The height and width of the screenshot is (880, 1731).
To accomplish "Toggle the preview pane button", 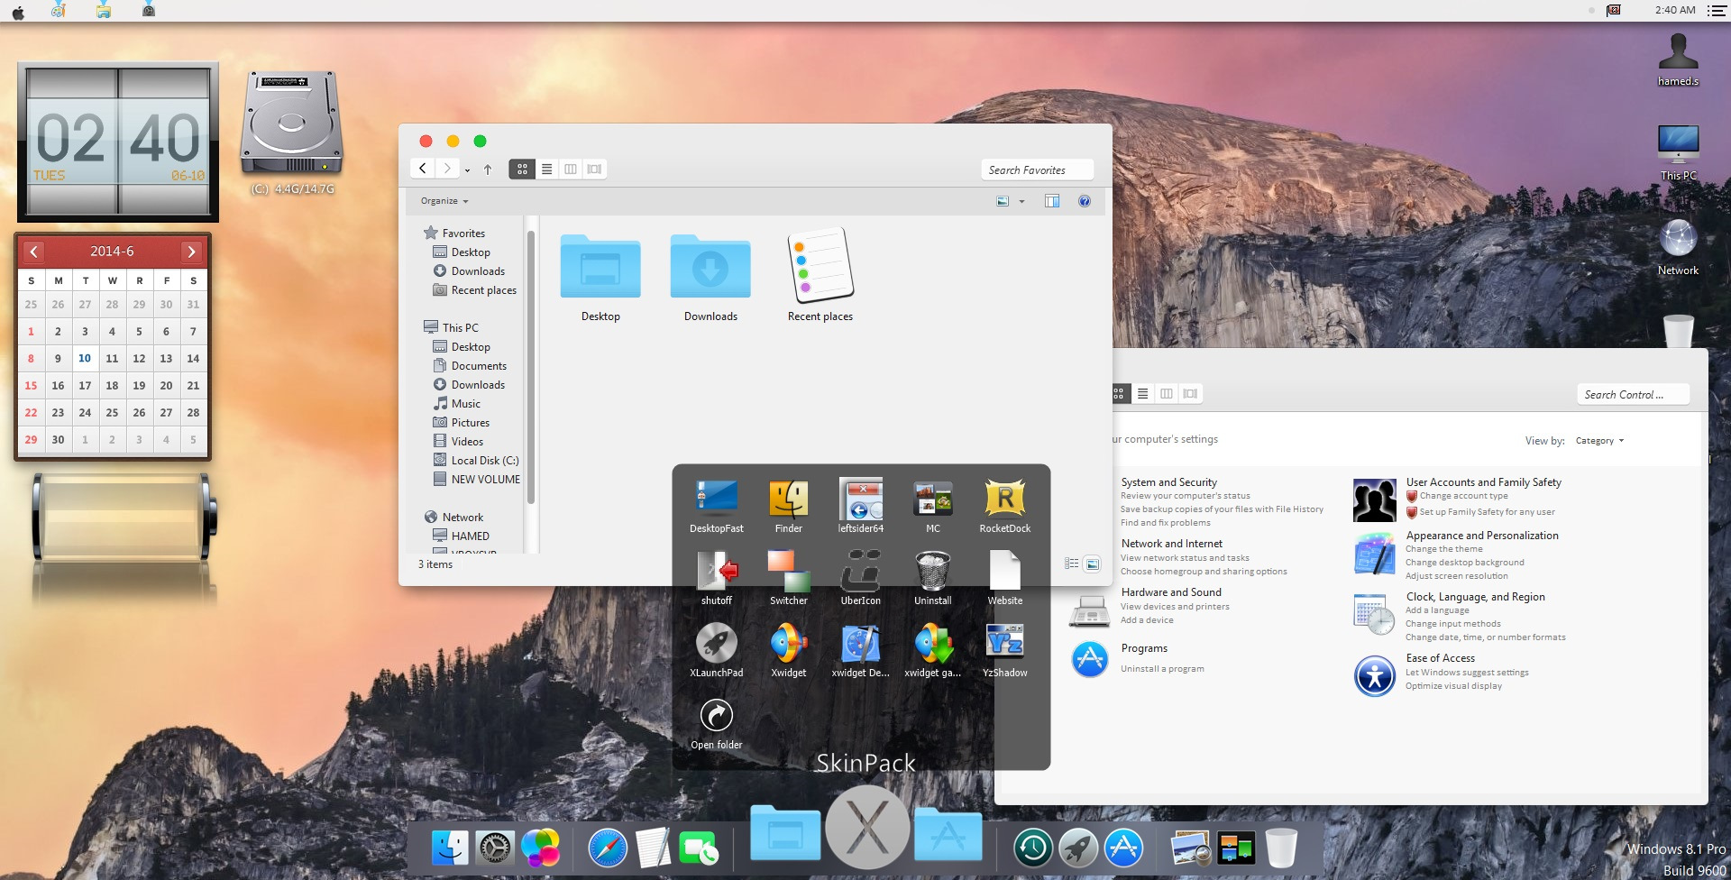I will pos(1051,201).
